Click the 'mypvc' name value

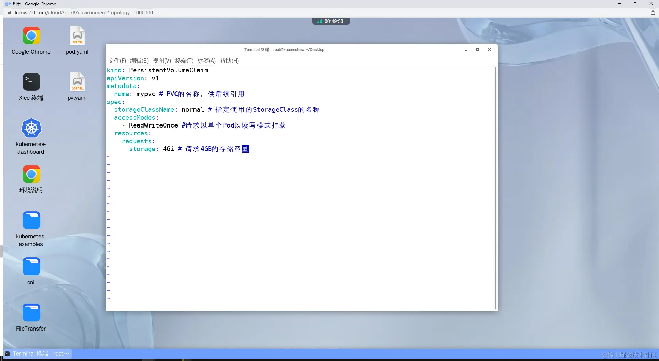click(146, 94)
